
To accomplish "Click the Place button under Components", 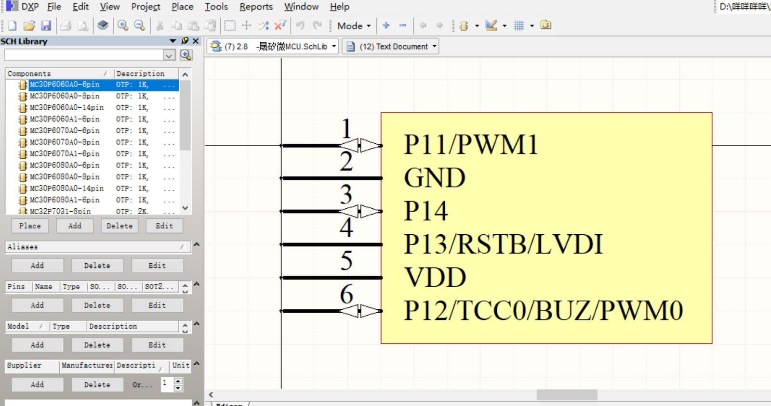I will 30,226.
